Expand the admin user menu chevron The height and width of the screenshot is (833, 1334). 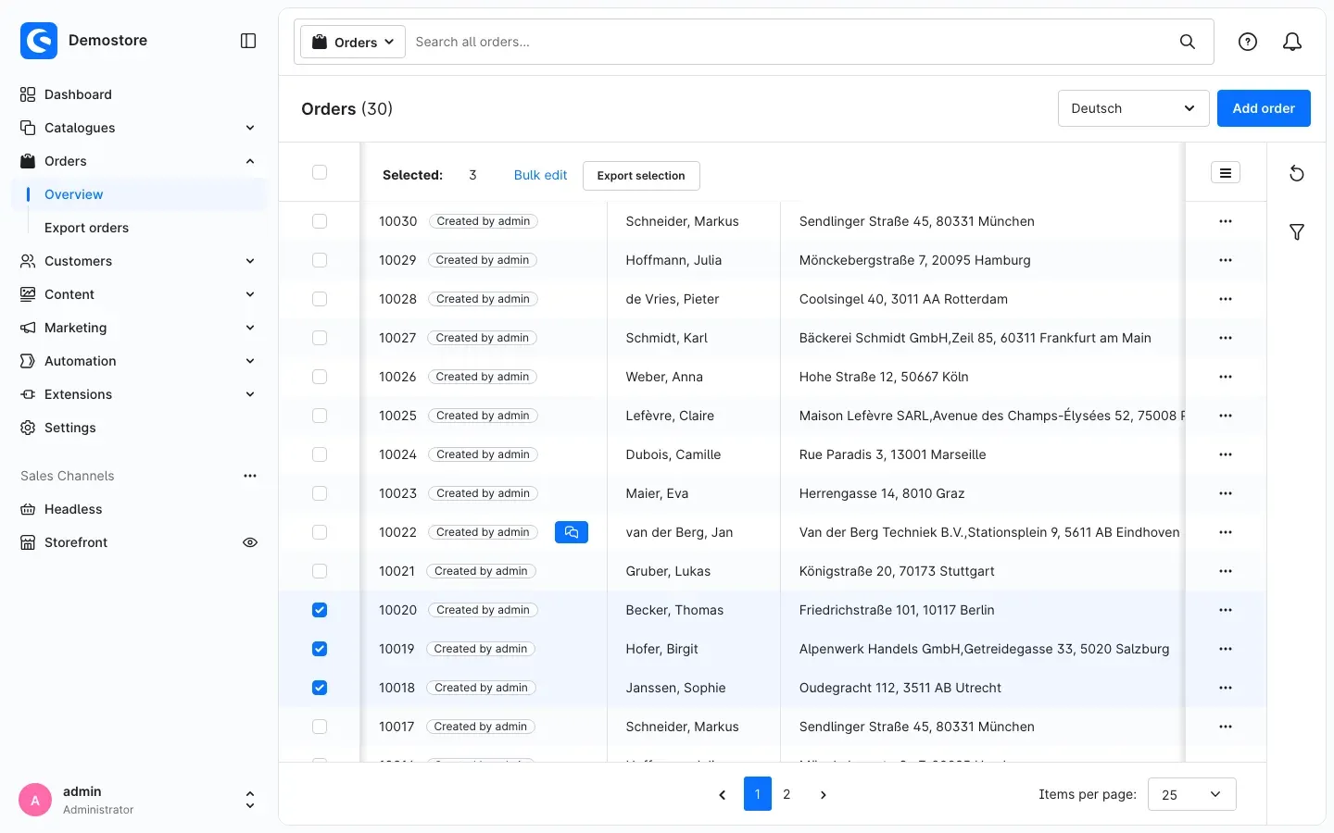[250, 800]
